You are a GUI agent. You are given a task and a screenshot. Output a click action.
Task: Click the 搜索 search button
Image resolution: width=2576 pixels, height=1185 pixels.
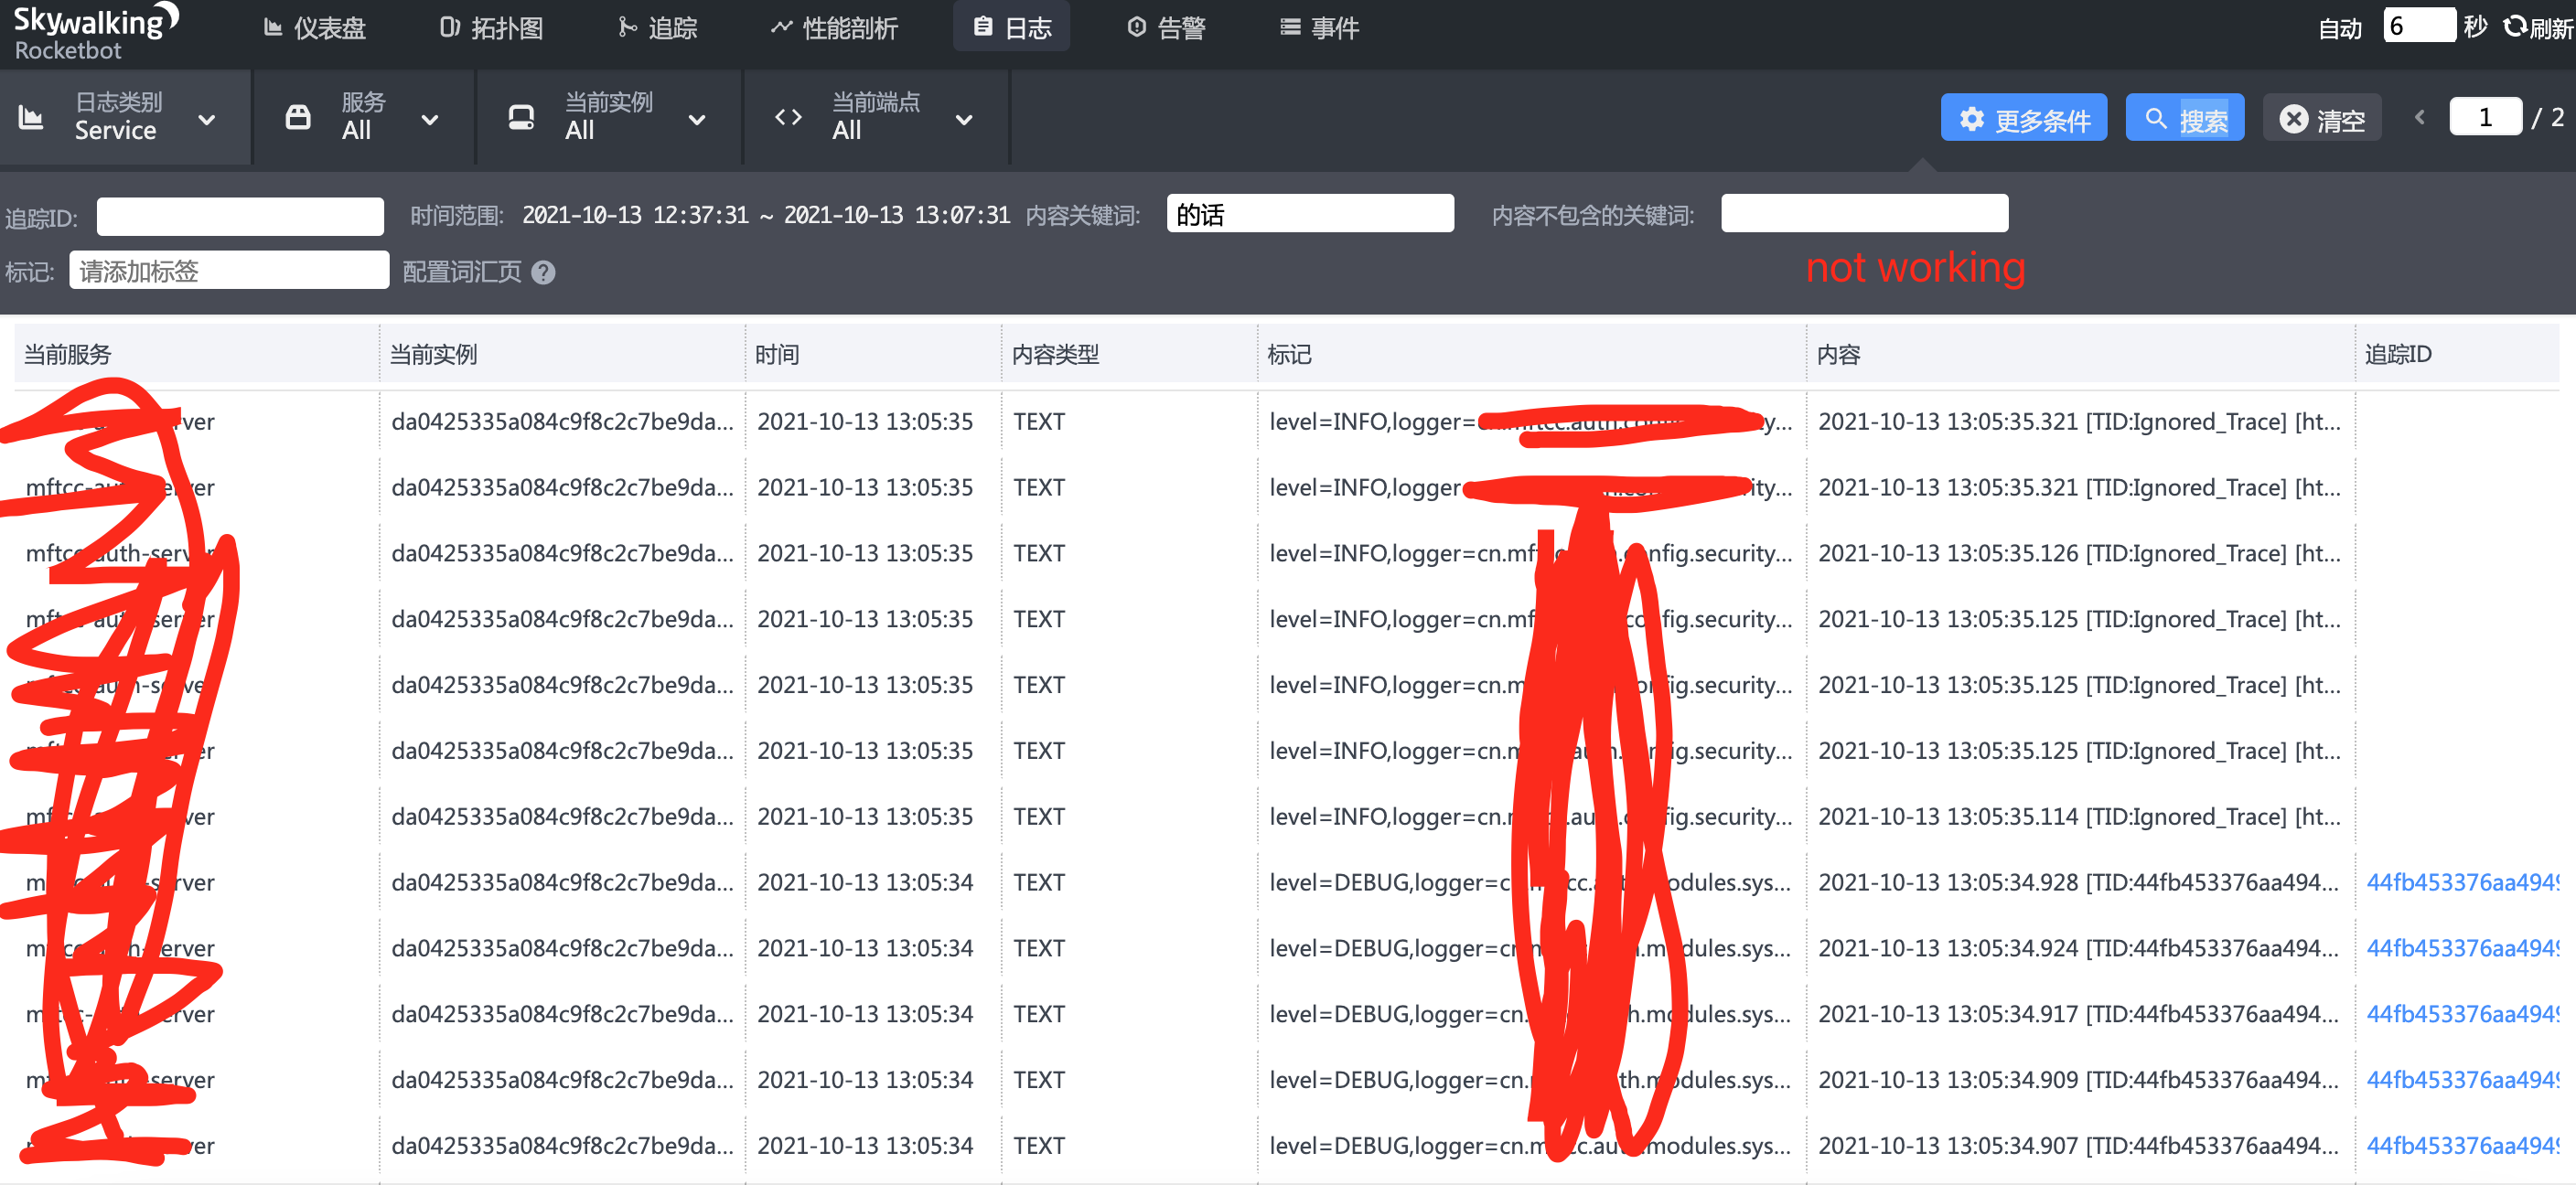[2185, 117]
